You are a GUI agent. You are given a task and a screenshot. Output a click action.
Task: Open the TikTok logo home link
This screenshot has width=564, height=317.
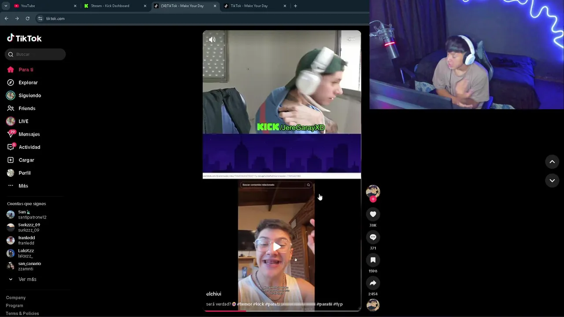24,38
